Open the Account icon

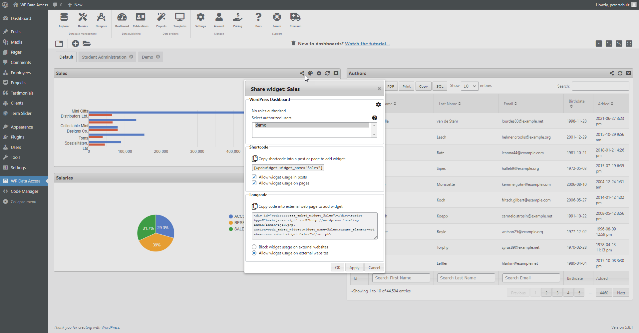pos(219,20)
